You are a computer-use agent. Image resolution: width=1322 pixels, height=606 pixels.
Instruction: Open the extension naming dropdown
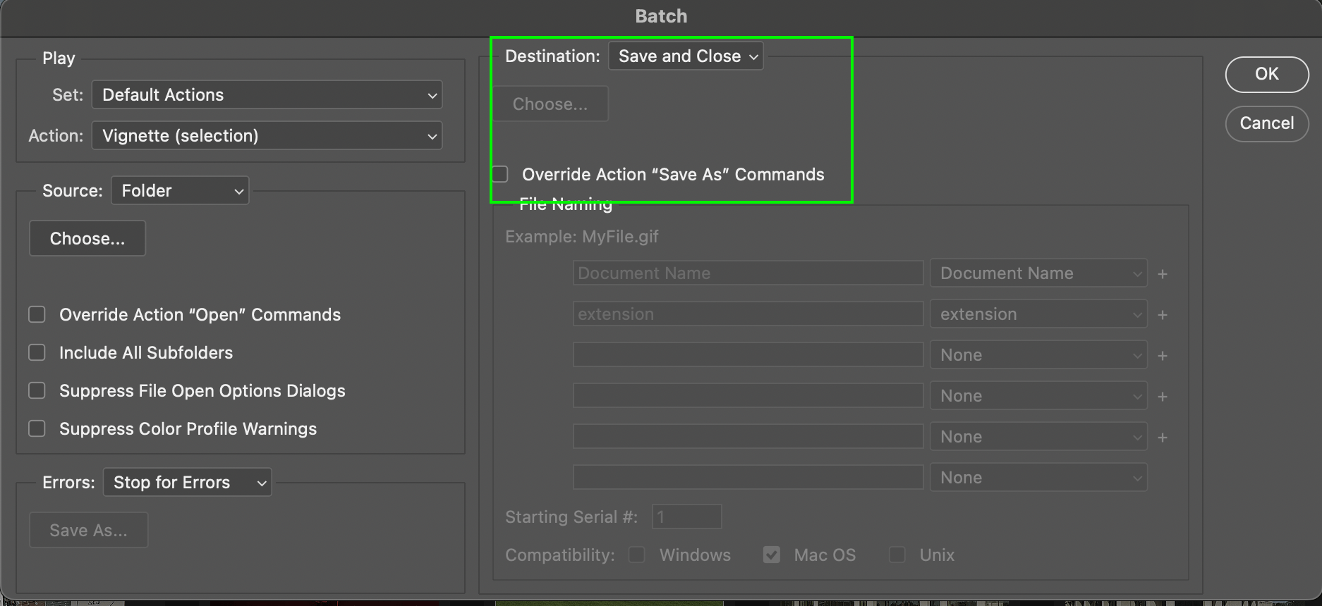click(1038, 314)
